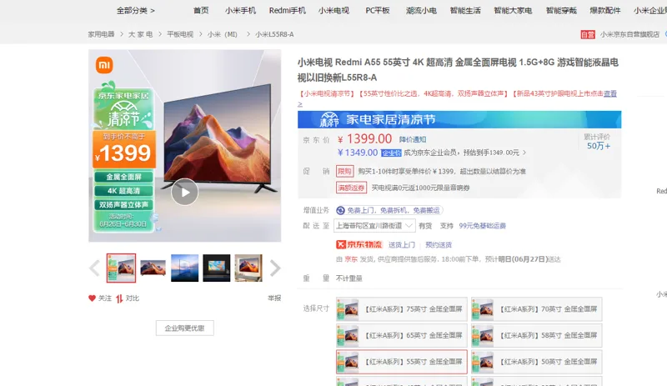
Task: Open 小米手机 nav item
Action: 240,11
